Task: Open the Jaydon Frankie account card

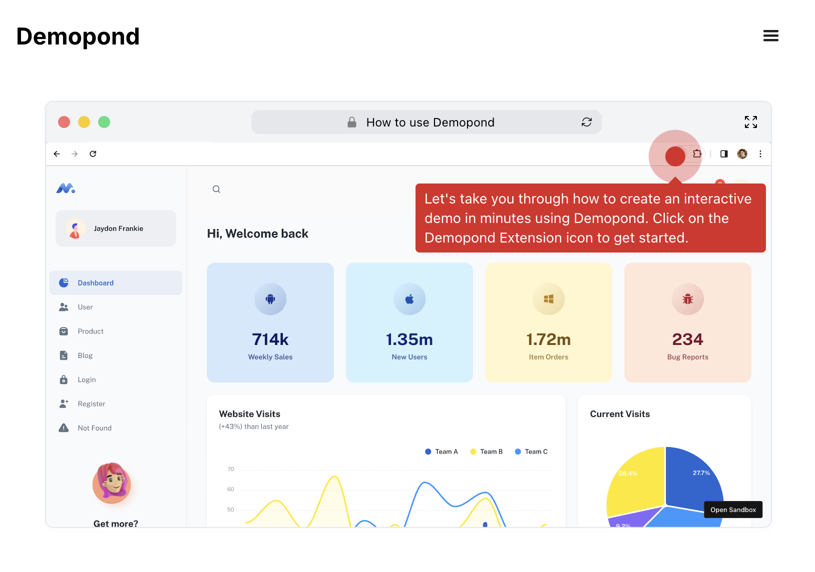Action: [116, 228]
